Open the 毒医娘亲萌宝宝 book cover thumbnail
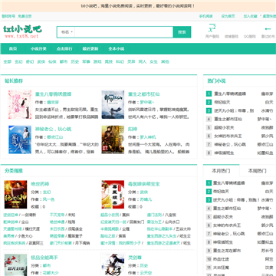 [113, 195]
